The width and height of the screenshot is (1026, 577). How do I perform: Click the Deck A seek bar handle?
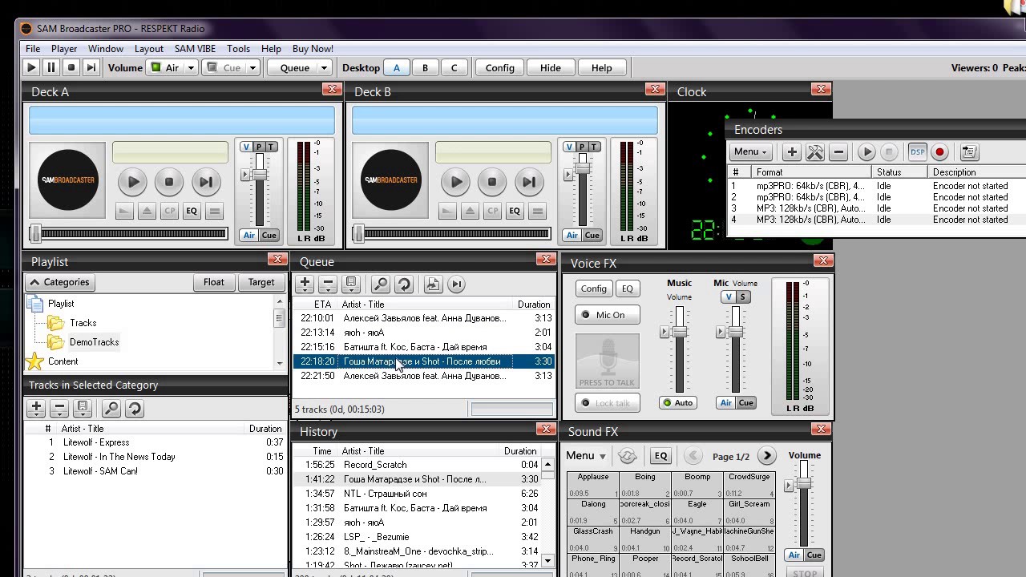[35, 233]
